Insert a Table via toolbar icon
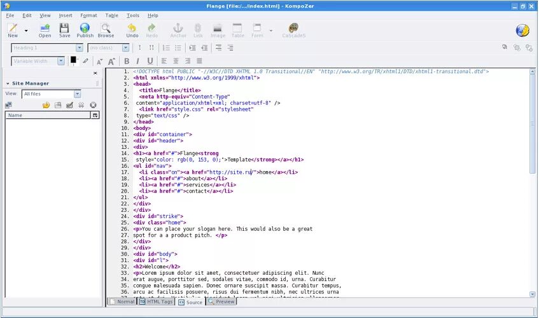Image resolution: width=539 pixels, height=318 pixels. click(237, 31)
